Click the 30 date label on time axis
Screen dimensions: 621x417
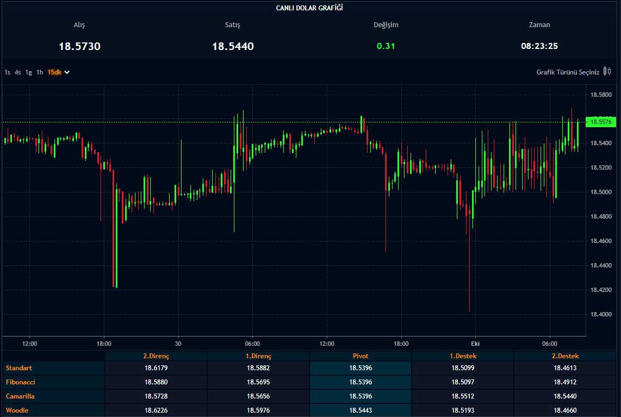coord(178,344)
